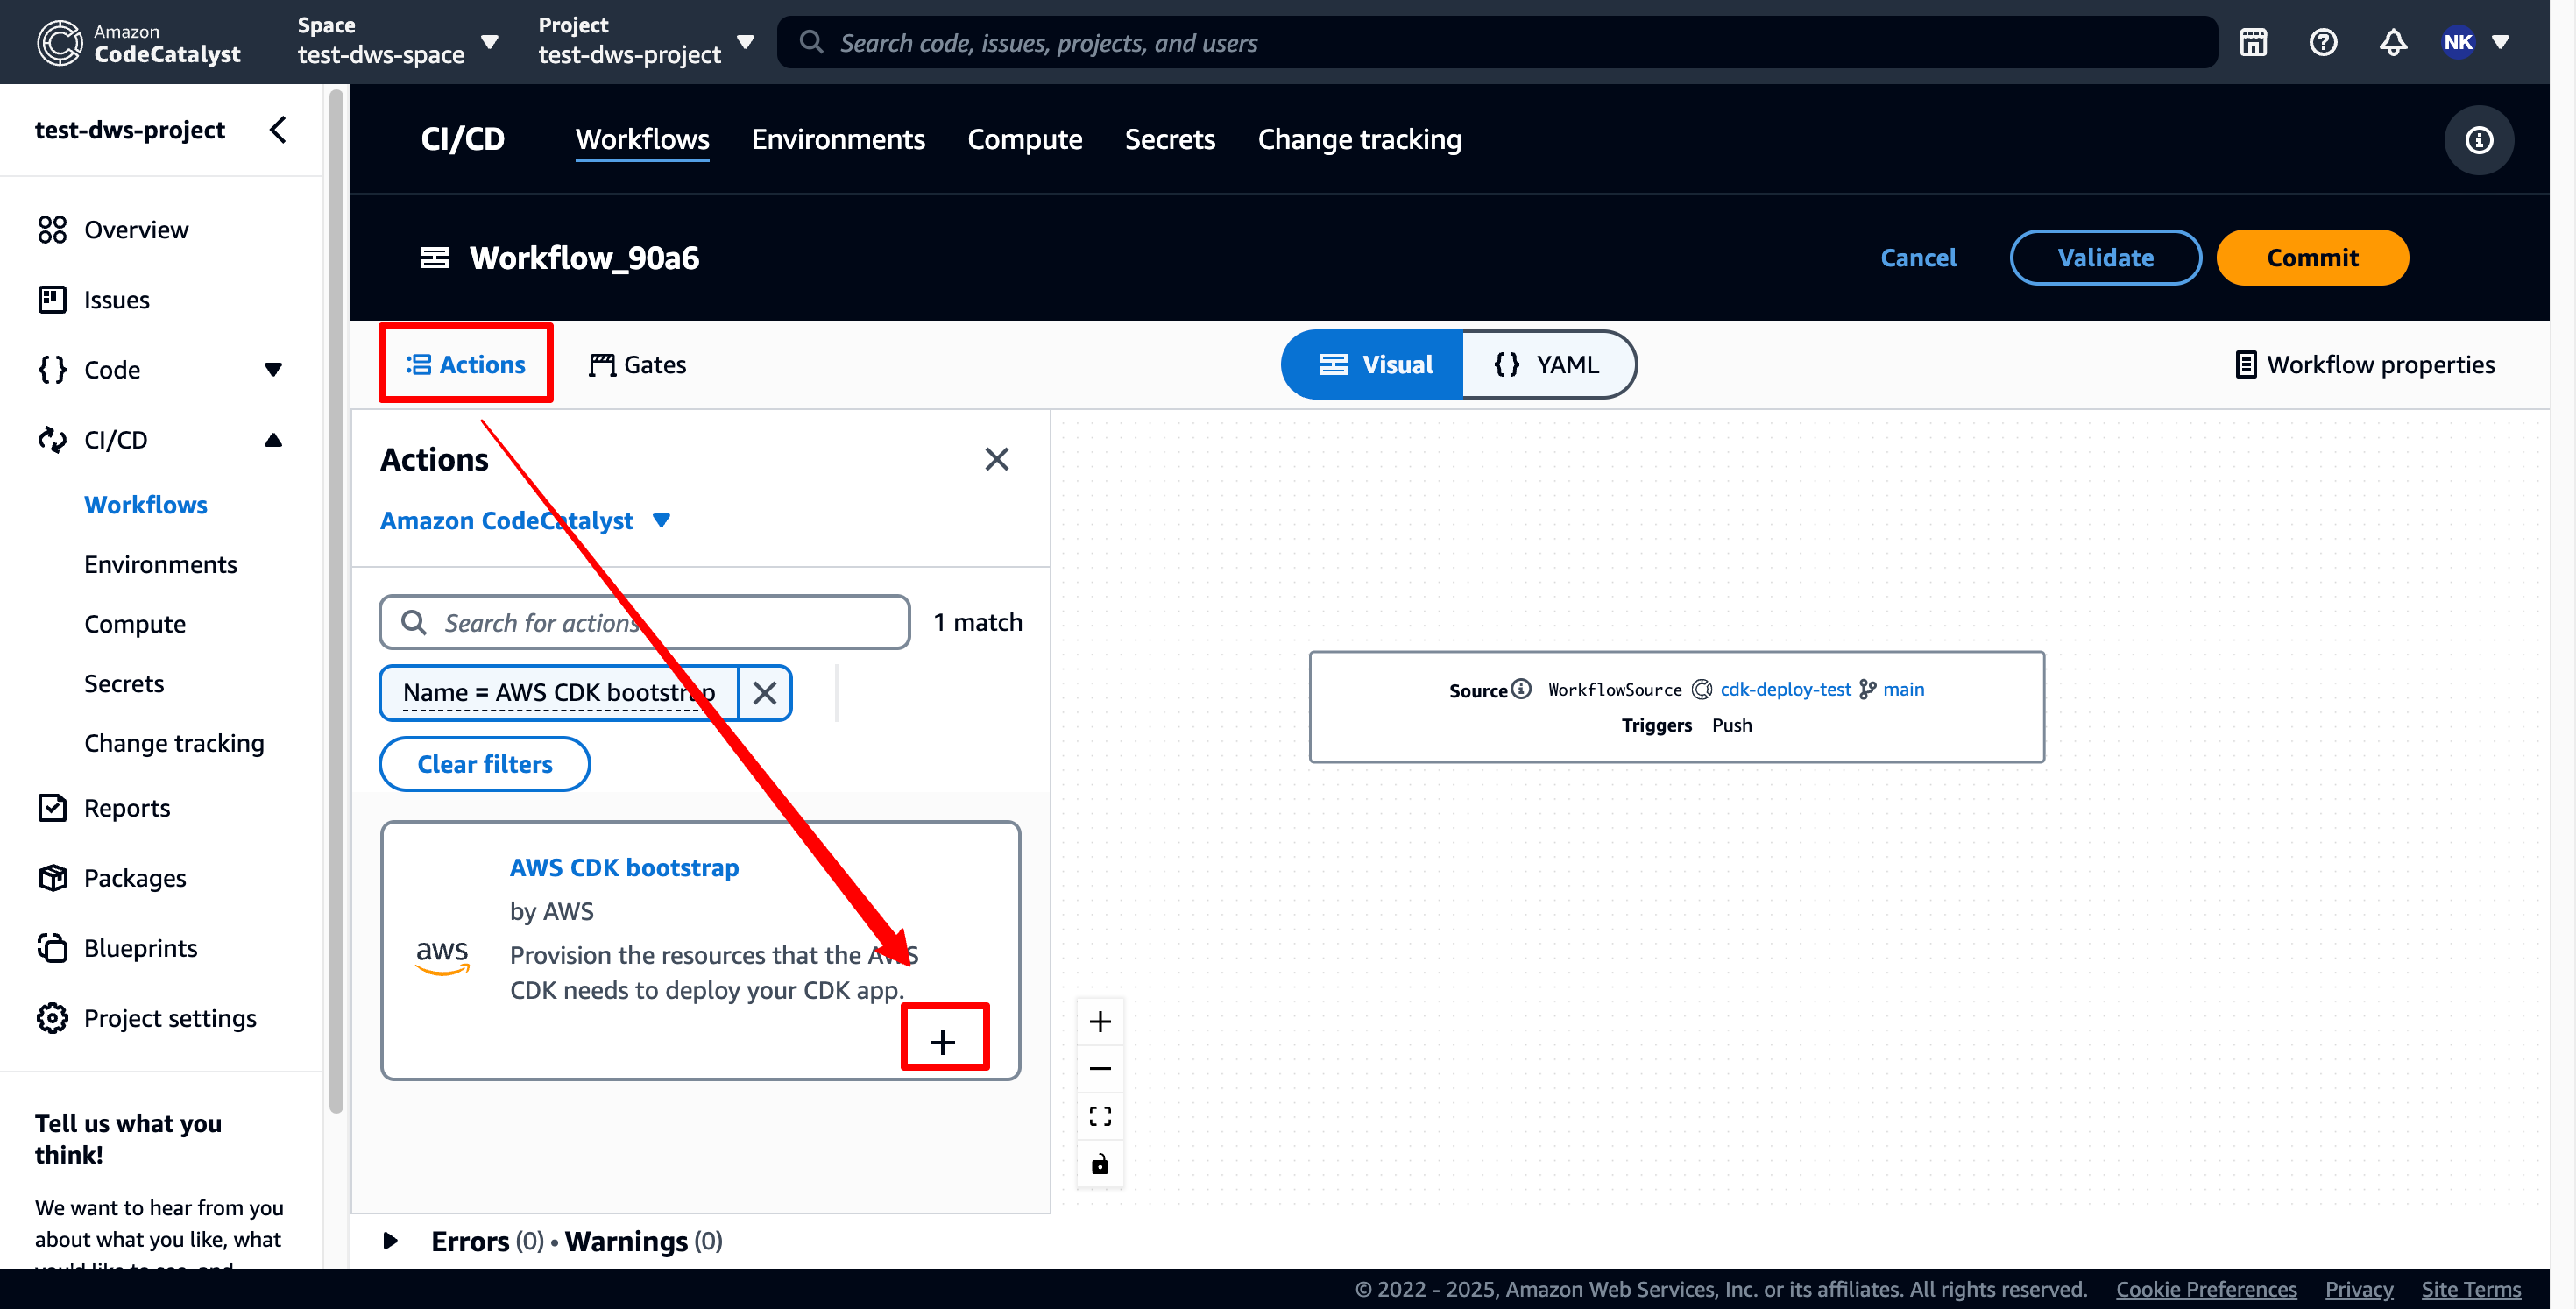2576x1309 pixels.
Task: Select Environments in the sidebar
Action: (160, 564)
